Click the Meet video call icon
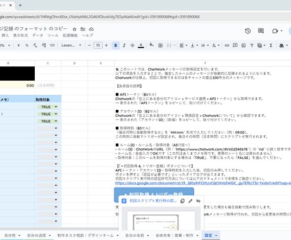The image size is (291, 240). [275, 31]
